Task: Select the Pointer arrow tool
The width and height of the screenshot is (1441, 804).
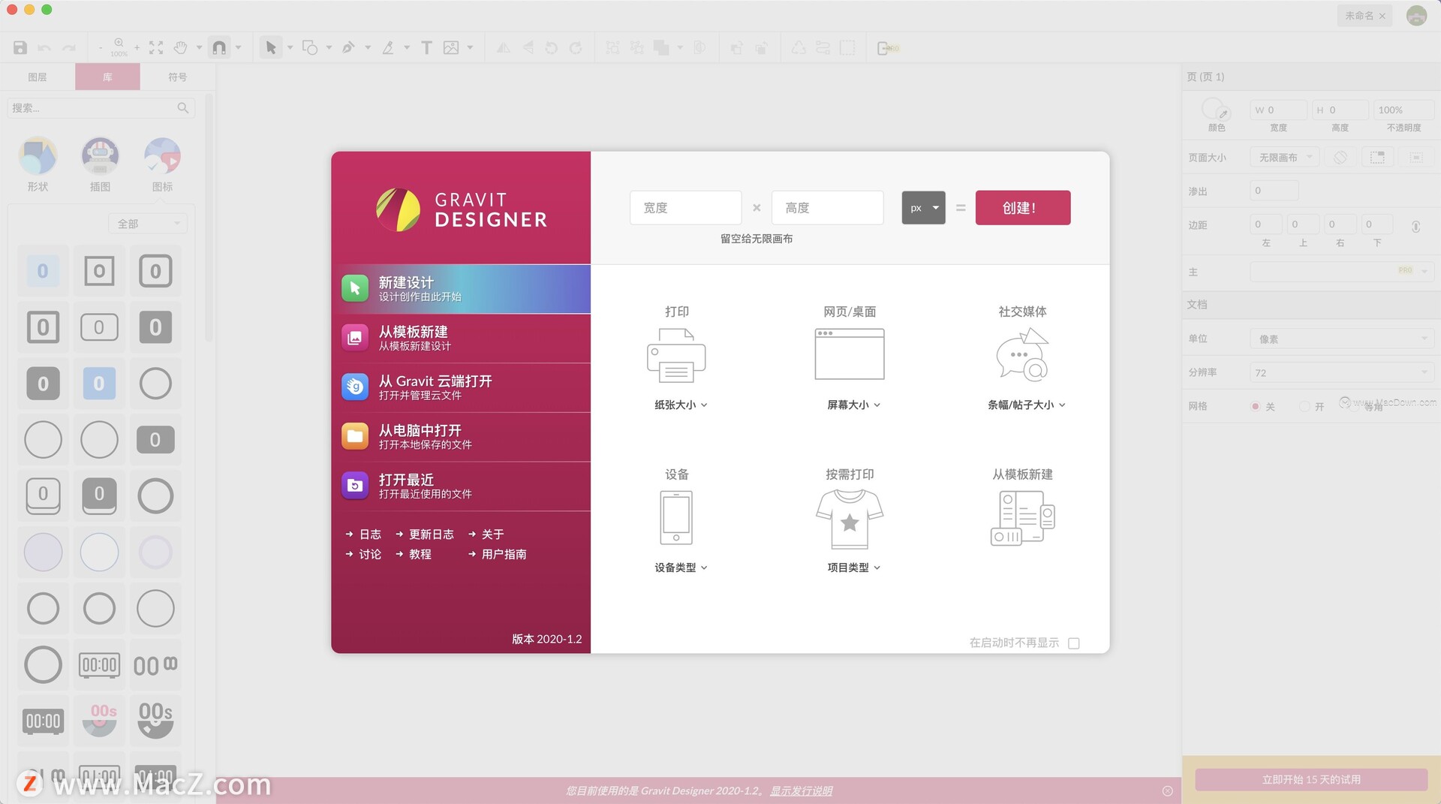Action: click(271, 48)
